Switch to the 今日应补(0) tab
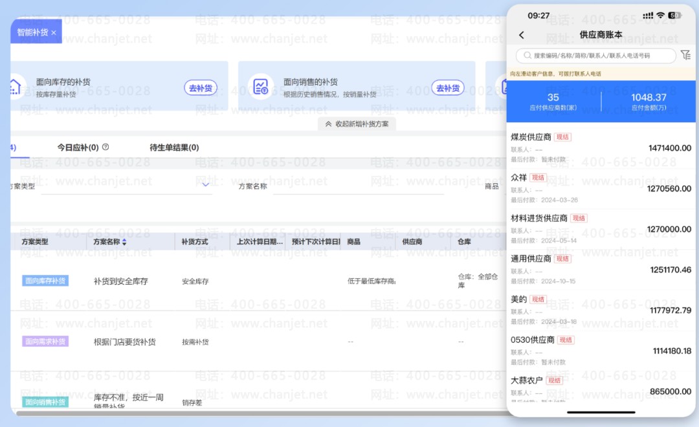Image resolution: width=699 pixels, height=427 pixels. [x=78, y=148]
